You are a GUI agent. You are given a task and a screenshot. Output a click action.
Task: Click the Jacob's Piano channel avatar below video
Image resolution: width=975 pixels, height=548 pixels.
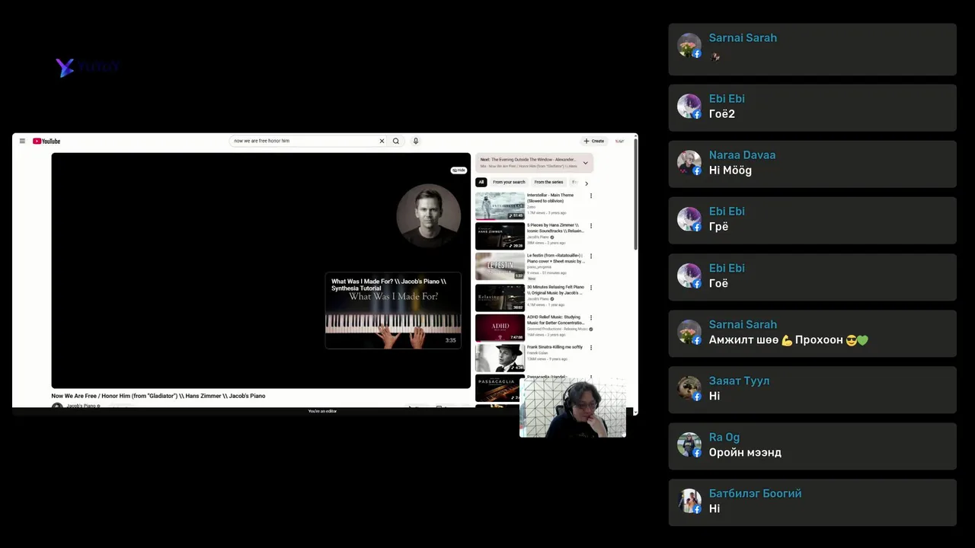click(x=57, y=406)
